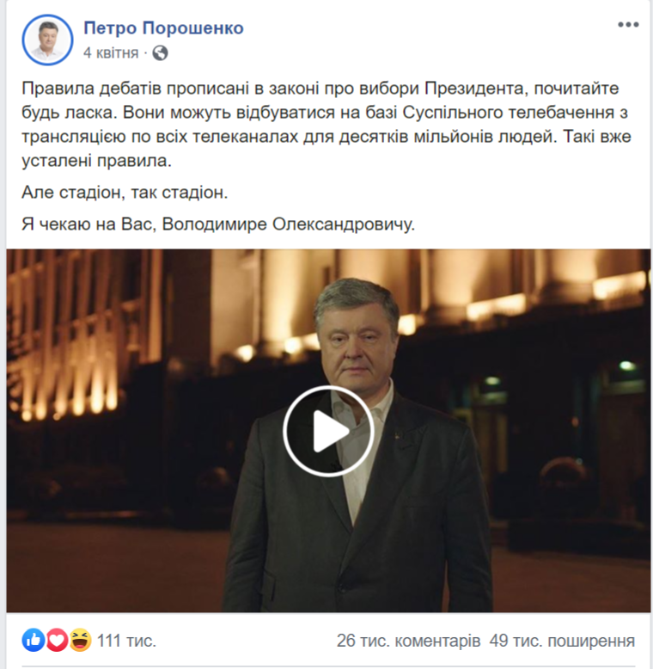The image size is (653, 669).
Task: Click the phrase 'усталені правила' in the post
Action: tap(95, 161)
